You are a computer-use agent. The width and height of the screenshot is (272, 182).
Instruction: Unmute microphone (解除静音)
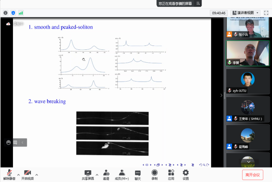pos(9,174)
